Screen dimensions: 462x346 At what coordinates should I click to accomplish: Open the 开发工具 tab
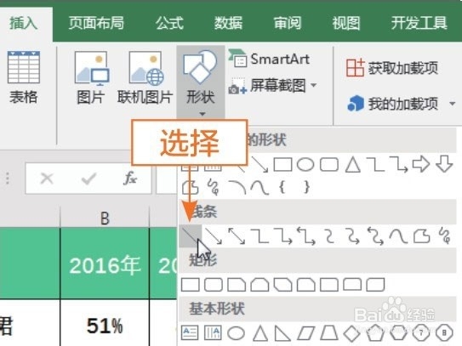[419, 23]
